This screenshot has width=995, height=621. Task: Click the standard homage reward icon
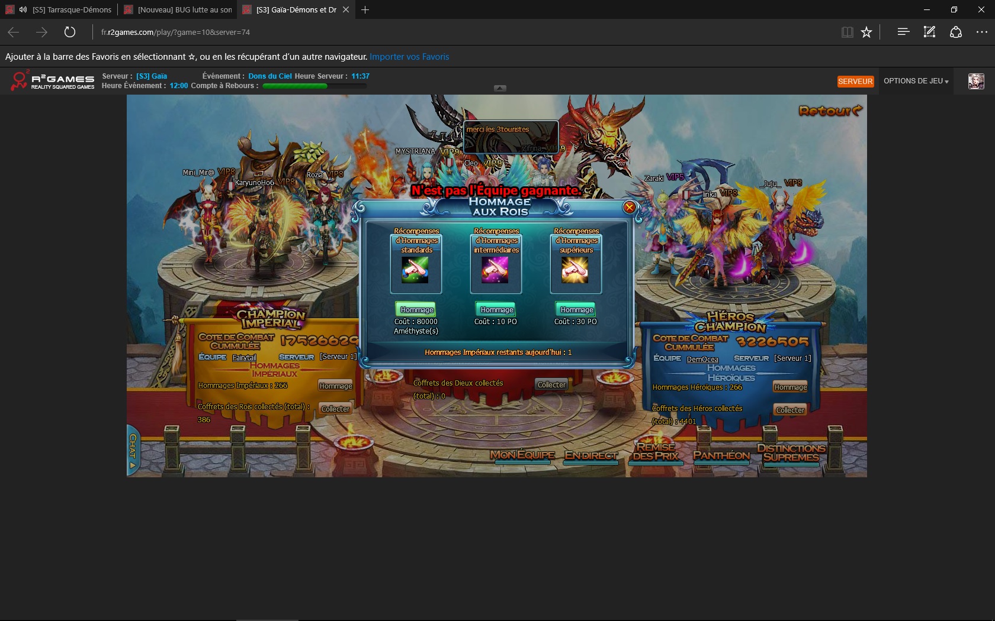[x=415, y=271]
